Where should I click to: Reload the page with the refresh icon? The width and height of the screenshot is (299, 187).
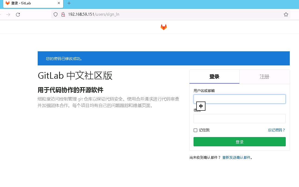[18, 14]
